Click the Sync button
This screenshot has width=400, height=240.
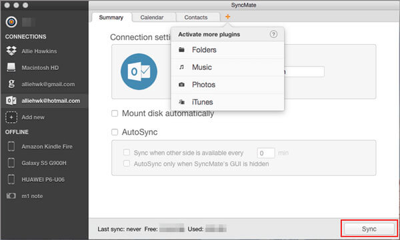pos(369,229)
